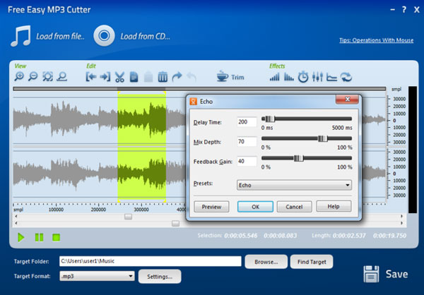Click the Mix Depth slider handle
Viewport: 424px width, 295px height.
[x=322, y=138]
